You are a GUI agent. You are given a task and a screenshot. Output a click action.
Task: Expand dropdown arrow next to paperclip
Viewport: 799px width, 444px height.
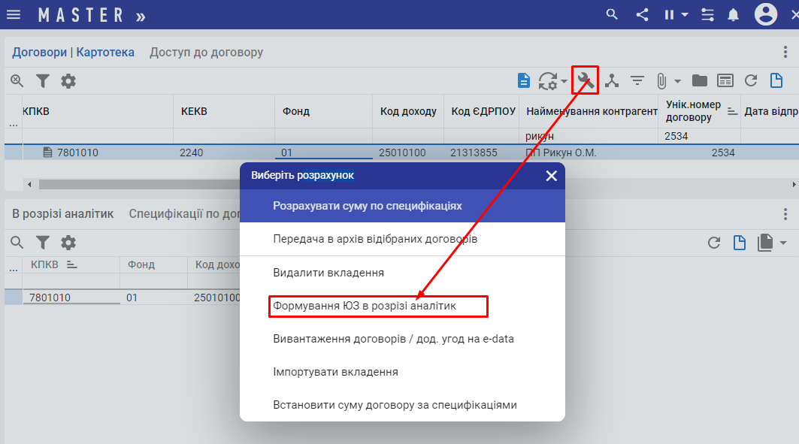(x=677, y=81)
